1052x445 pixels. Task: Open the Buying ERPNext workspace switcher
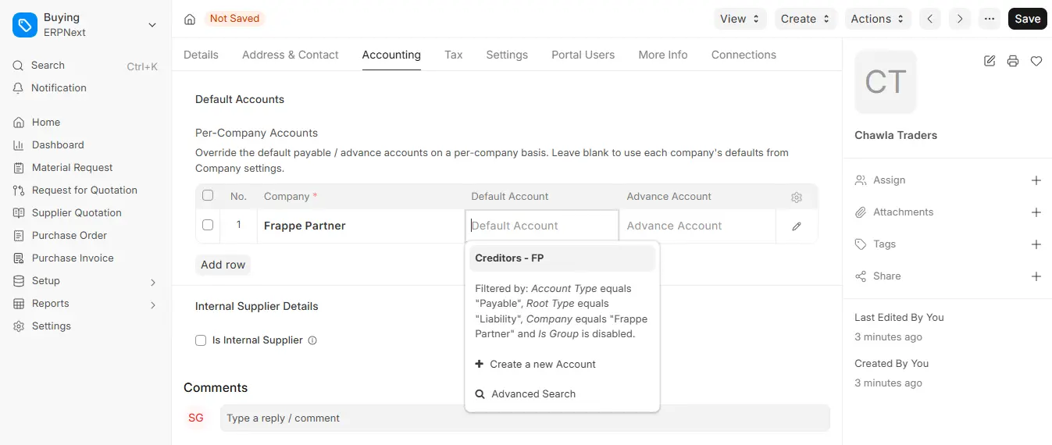[85, 25]
